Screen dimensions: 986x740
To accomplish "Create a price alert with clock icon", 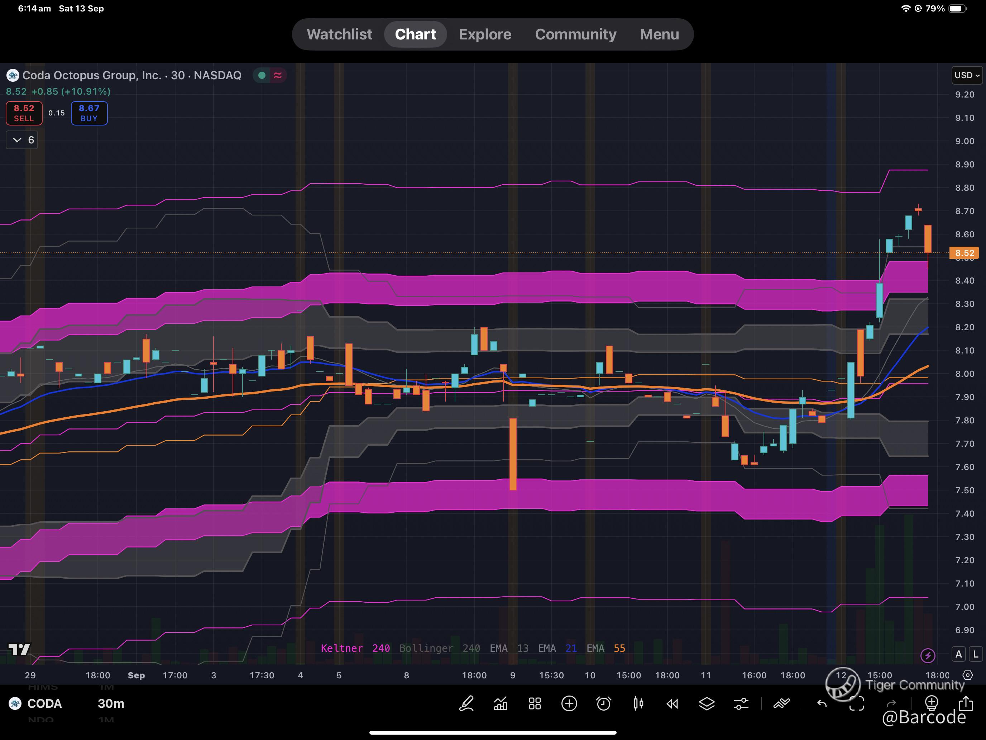I will [x=604, y=703].
